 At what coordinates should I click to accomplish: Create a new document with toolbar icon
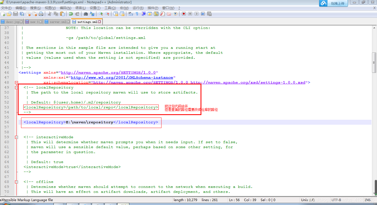pos(3,14)
